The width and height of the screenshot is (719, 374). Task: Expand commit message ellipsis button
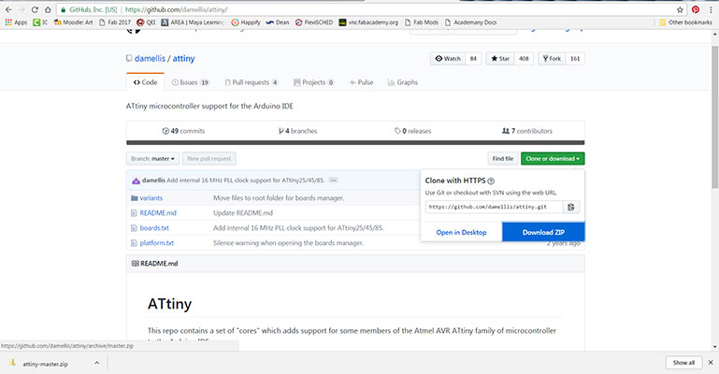click(x=334, y=180)
